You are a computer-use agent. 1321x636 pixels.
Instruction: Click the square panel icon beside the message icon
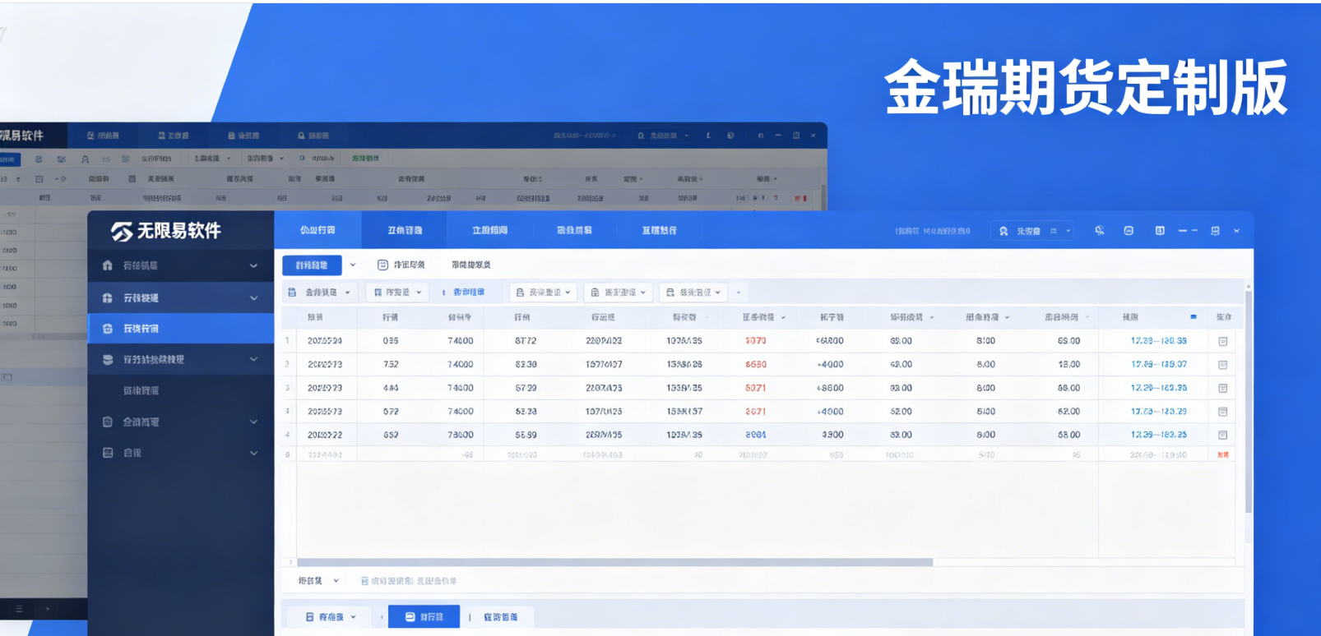pos(1160,231)
